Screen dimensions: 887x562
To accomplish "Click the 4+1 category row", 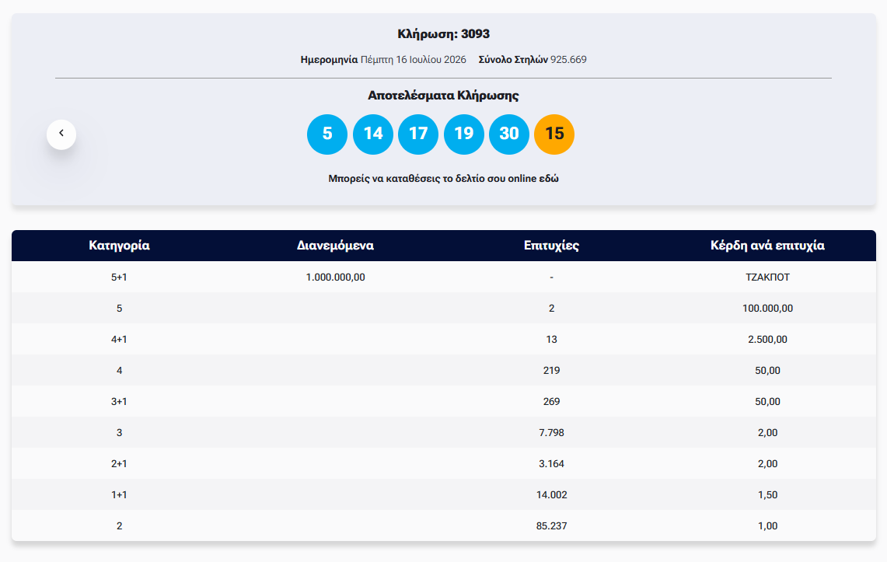I will coord(443,339).
